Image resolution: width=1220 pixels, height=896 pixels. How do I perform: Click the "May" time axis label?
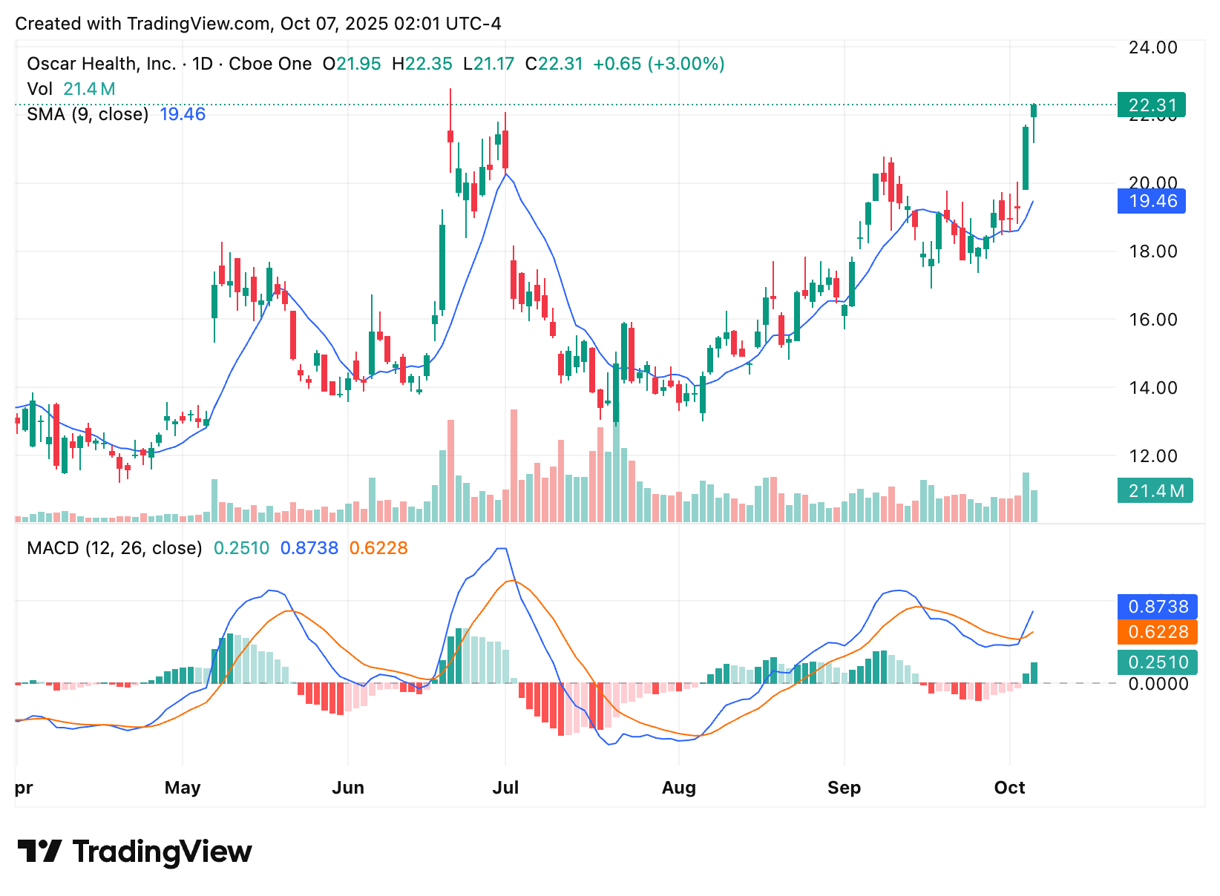[183, 788]
